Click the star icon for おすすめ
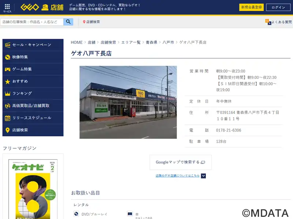Viewport: 293px width, 219px height. pyautogui.click(x=7, y=81)
